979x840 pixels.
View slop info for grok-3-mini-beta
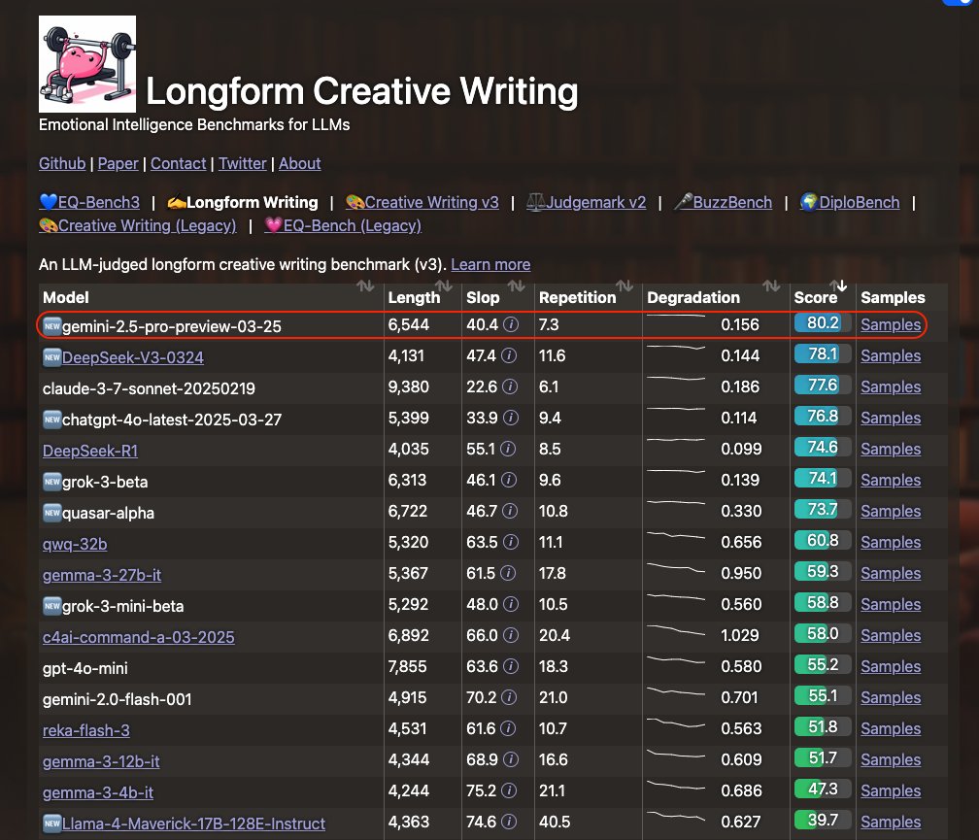511,604
